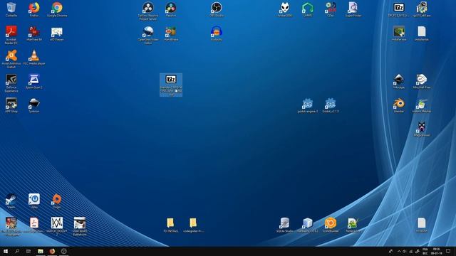Open the Google Chrome desktop shortcut
The height and width of the screenshot is (256, 456).
(57, 9)
